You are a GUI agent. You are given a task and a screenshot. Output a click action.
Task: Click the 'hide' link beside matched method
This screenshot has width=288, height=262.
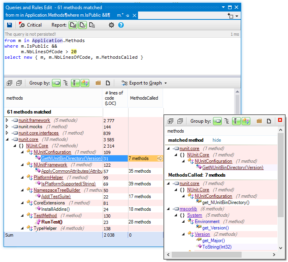click(217, 140)
